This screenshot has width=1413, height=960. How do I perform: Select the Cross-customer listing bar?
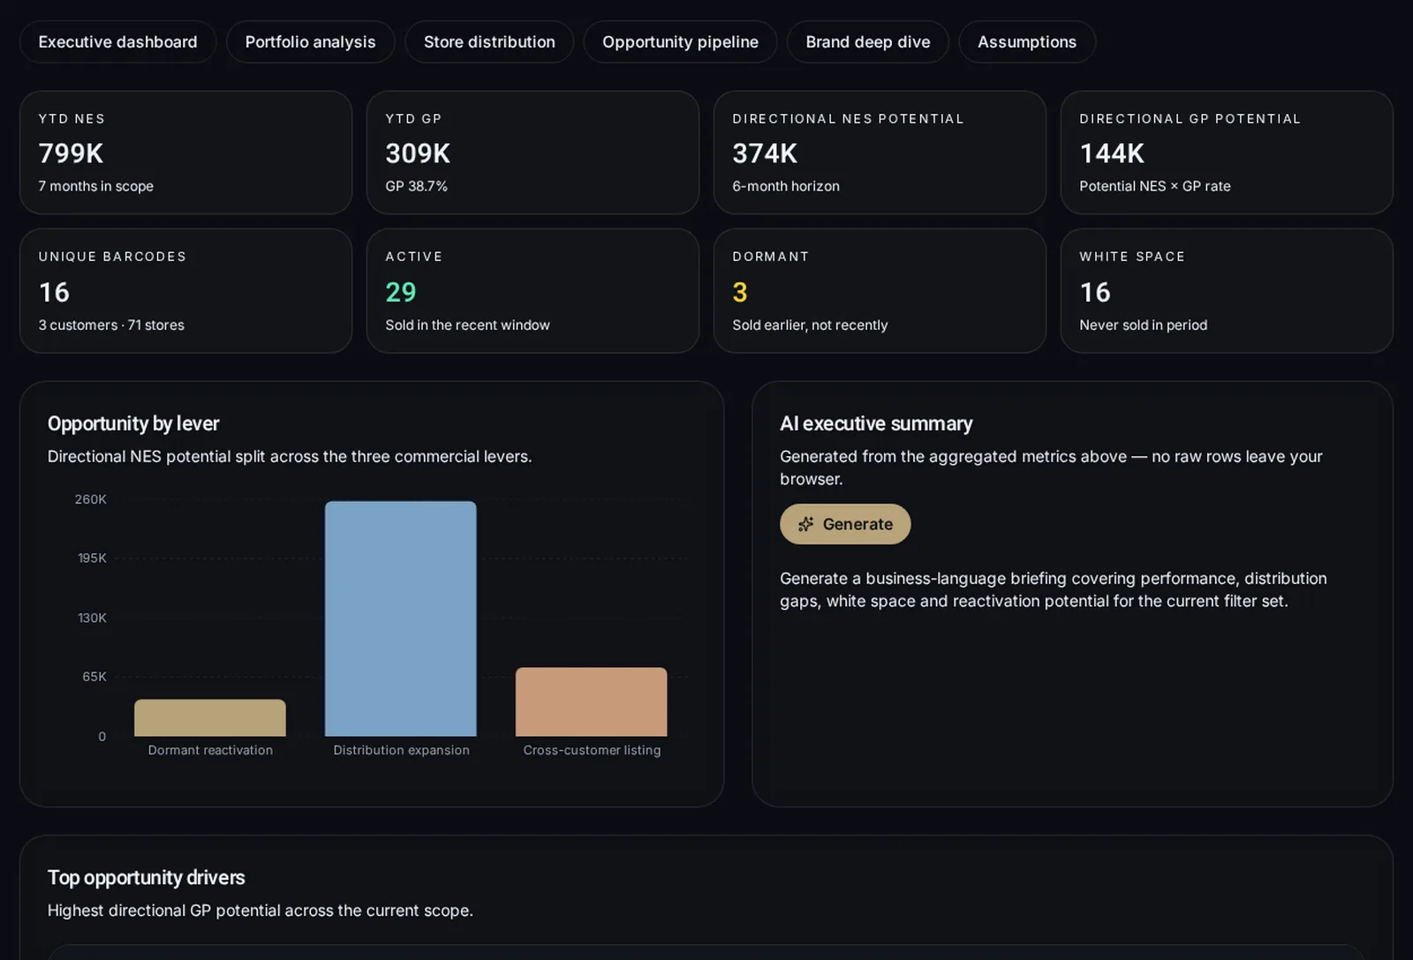[x=592, y=701]
